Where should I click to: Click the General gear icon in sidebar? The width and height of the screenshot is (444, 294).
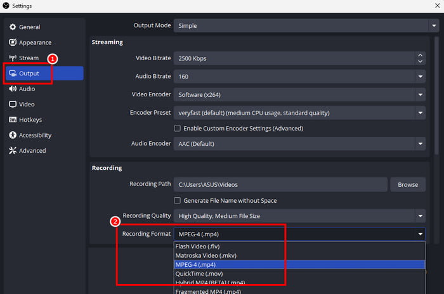13,27
